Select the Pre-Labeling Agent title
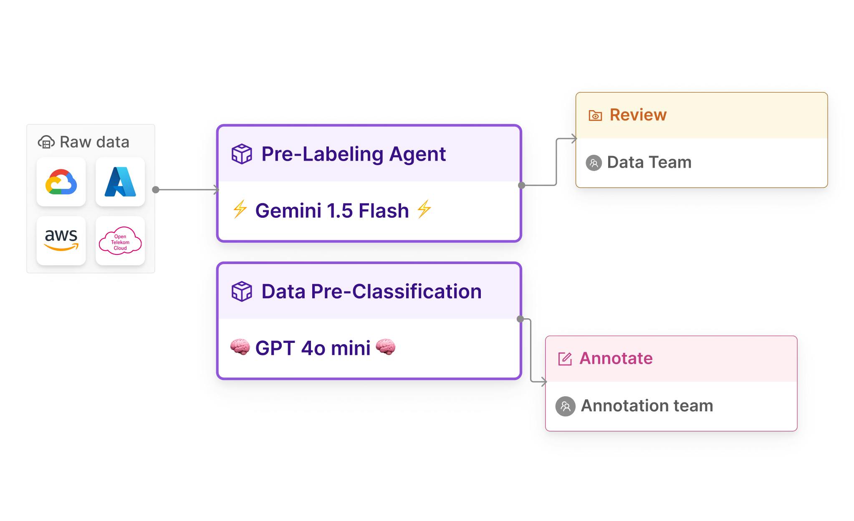Screen dimensions: 854x521 354,154
